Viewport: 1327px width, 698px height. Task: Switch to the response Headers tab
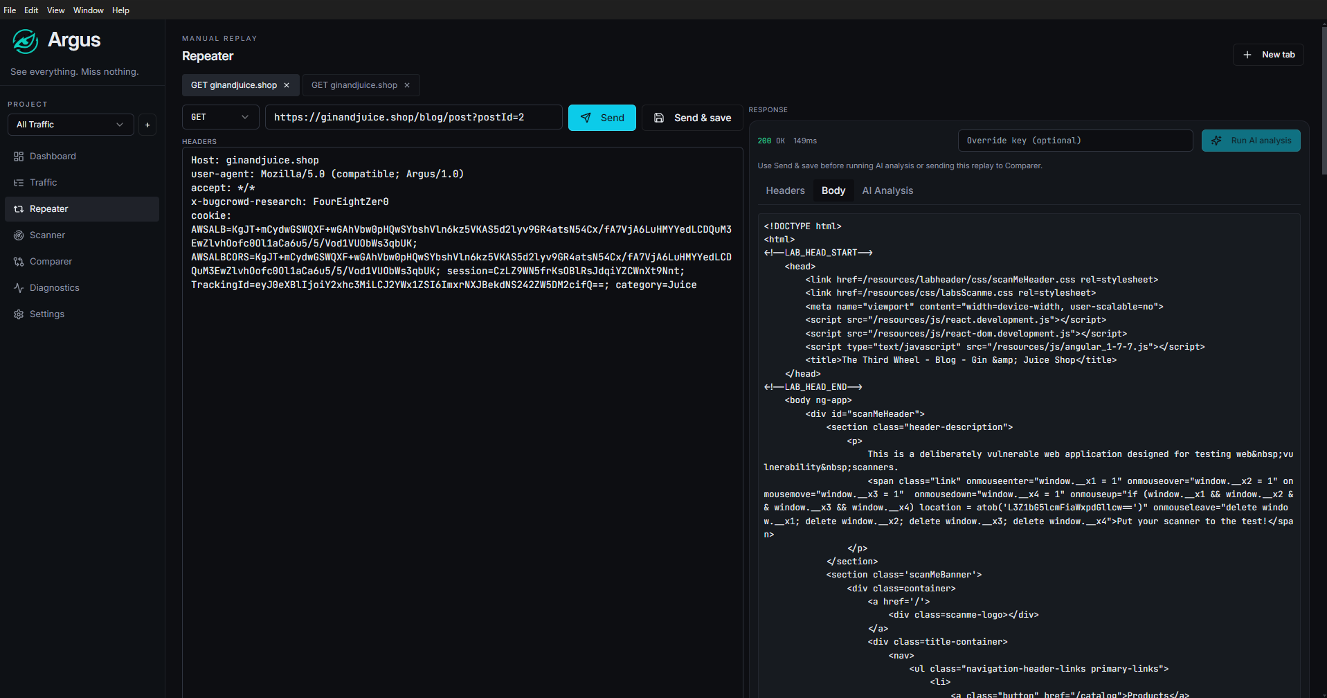pyautogui.click(x=785, y=190)
